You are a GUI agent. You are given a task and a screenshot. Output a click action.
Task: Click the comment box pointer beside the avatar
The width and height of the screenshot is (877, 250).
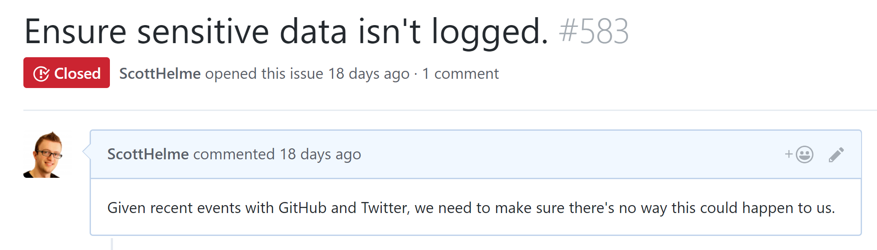pos(87,151)
